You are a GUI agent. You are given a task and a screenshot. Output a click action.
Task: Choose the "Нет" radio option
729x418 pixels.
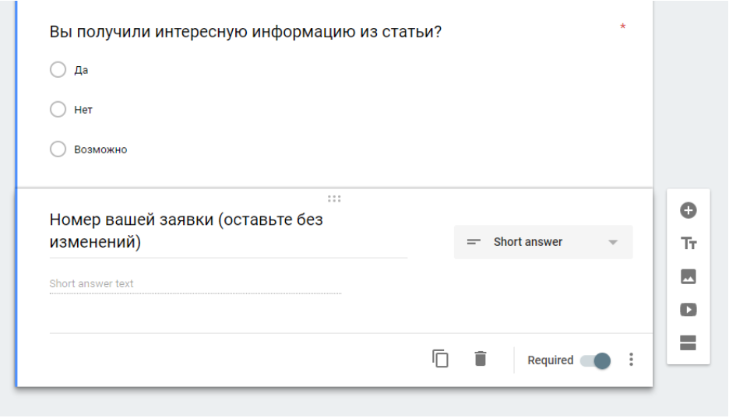[58, 110]
